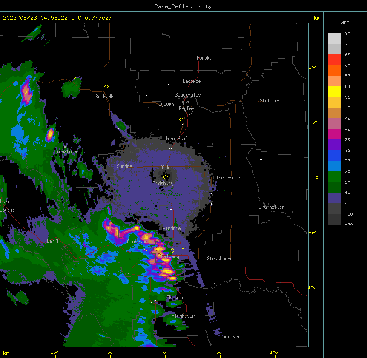Click the blue 33-36 dBZ legend swatch
The image size is (367, 358).
click(335, 155)
